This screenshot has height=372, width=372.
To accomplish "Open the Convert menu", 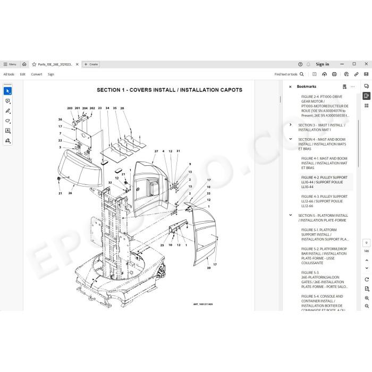I will [x=37, y=74].
